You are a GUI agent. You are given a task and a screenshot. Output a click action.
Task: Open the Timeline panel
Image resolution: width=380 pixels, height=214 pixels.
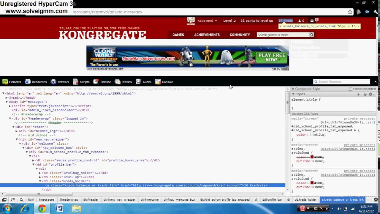[102, 82]
